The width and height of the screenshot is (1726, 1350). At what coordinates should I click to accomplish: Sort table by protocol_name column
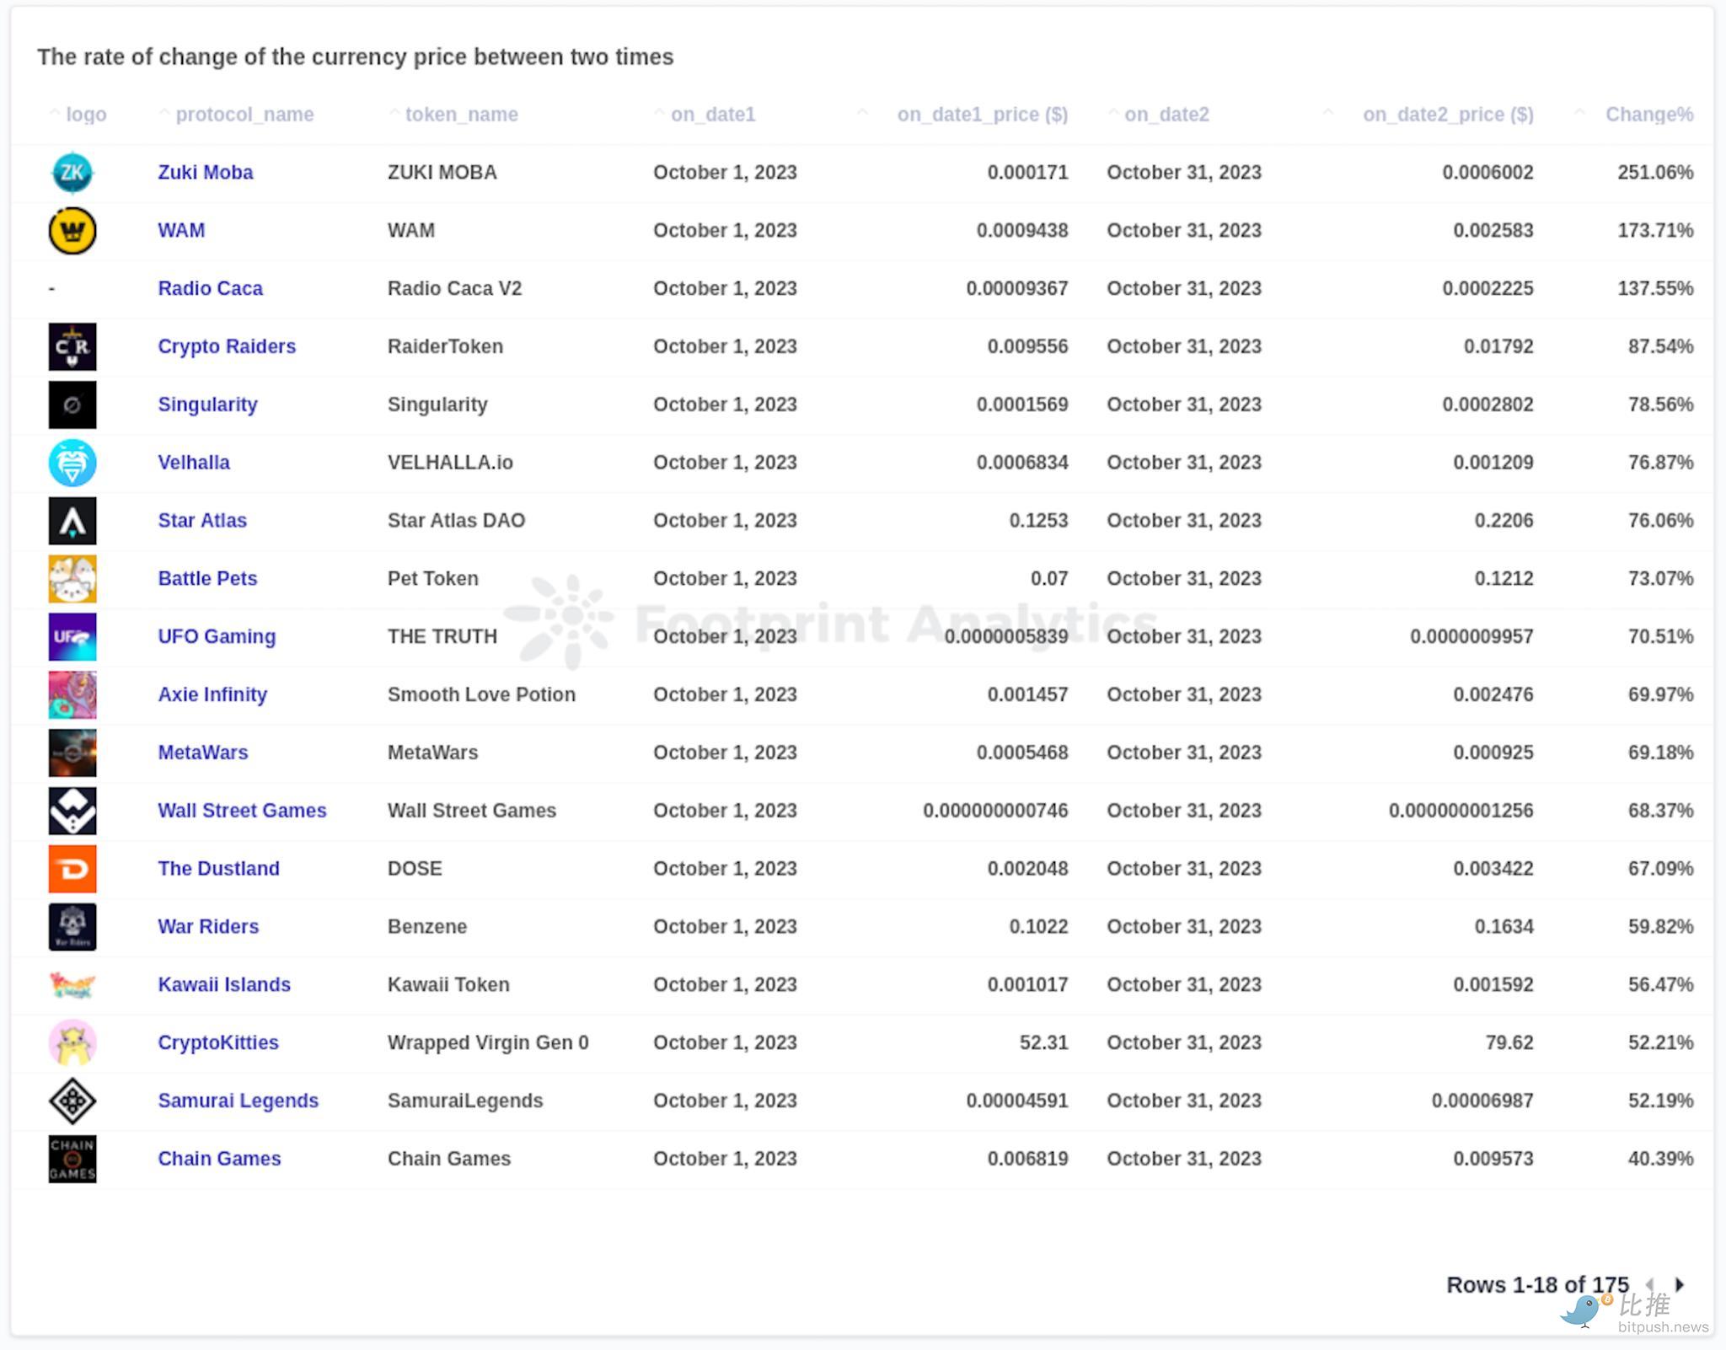237,115
